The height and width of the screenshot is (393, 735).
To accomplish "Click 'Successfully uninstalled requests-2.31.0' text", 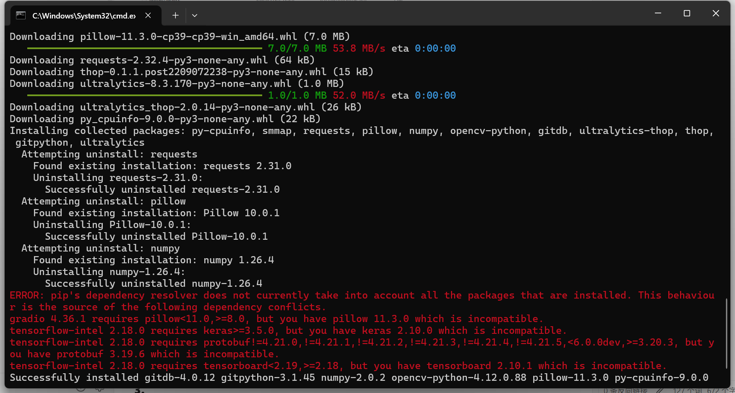I will click(x=162, y=189).
